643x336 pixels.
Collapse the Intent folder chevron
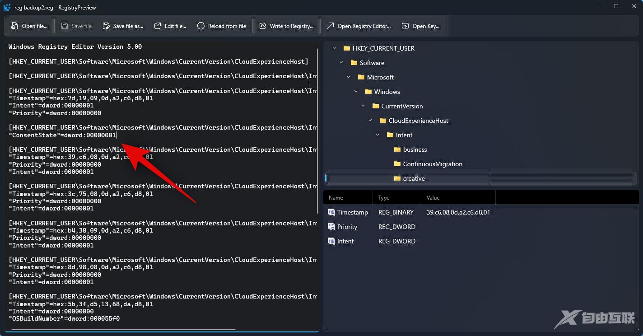point(377,135)
